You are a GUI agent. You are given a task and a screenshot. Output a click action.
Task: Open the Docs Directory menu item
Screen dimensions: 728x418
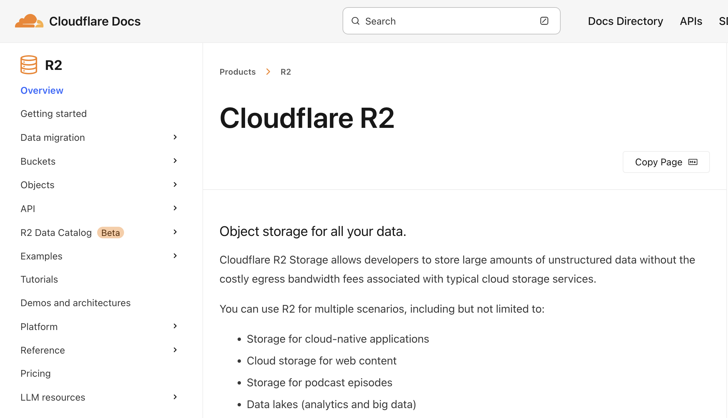(625, 21)
